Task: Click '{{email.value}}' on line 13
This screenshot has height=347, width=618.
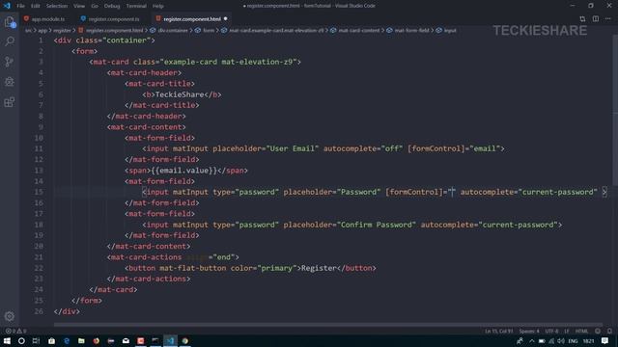Action: coord(184,171)
